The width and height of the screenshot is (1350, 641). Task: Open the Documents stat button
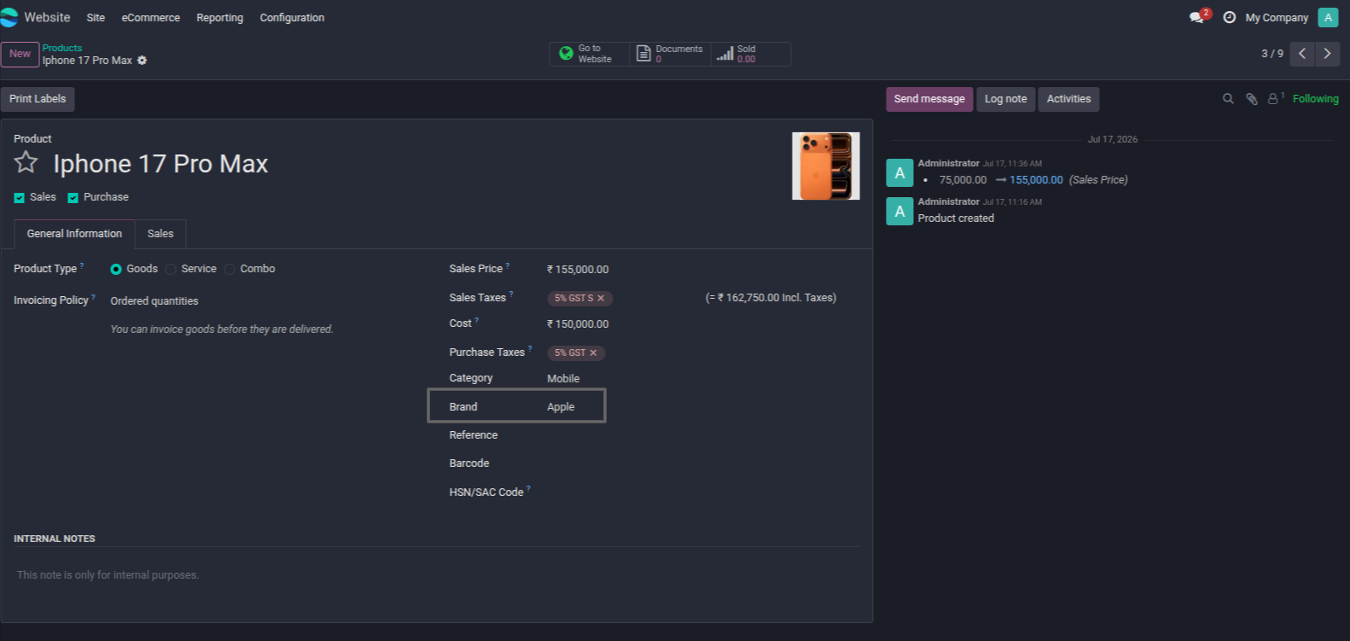pos(671,54)
